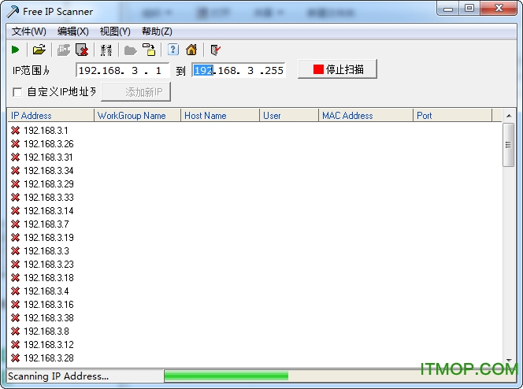Click the delete icon with the red X

tap(82, 50)
